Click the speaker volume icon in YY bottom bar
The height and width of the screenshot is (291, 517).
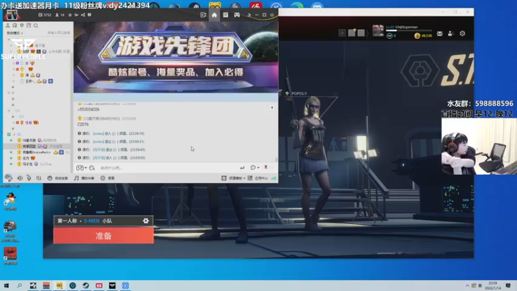[x=20, y=178]
